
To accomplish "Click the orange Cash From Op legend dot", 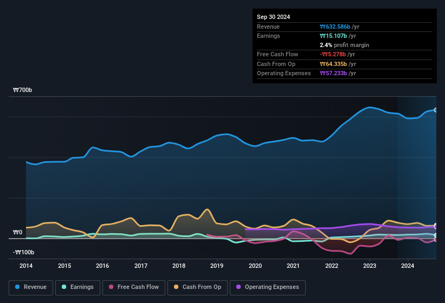I will click(176, 287).
